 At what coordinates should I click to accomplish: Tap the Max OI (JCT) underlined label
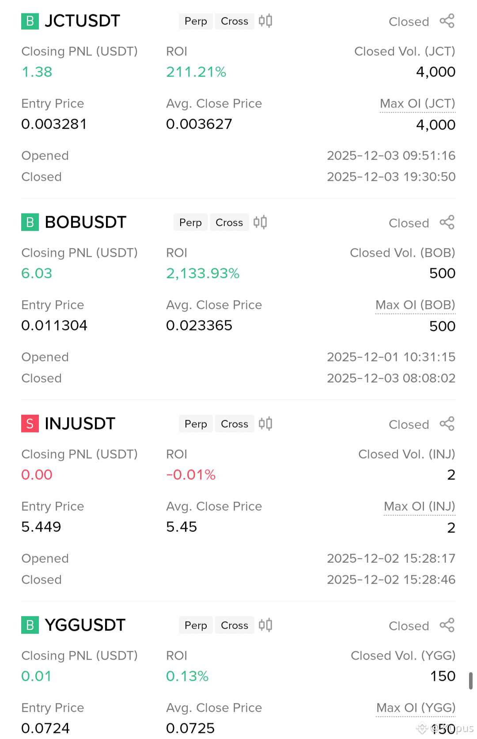(x=417, y=104)
